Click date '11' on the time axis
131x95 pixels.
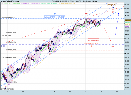(x=39, y=91)
